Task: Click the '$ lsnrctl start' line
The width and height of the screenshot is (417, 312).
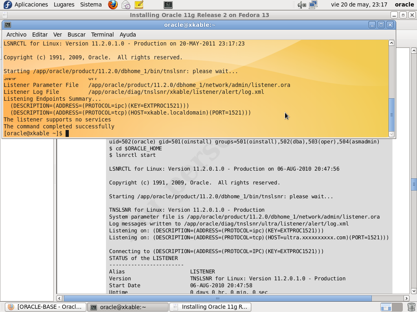Action: click(x=132, y=155)
